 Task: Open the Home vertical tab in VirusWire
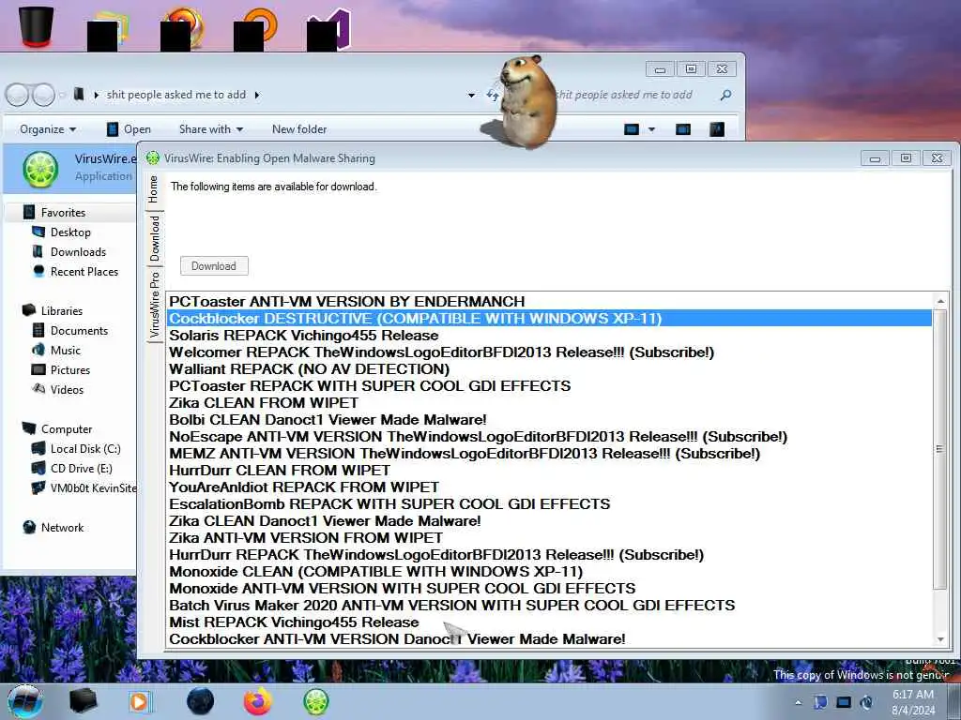pyautogui.click(x=153, y=189)
